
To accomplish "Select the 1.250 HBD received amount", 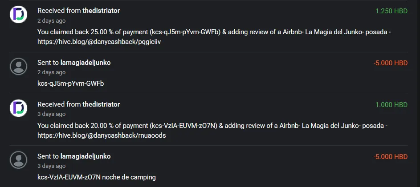I will click(391, 11).
